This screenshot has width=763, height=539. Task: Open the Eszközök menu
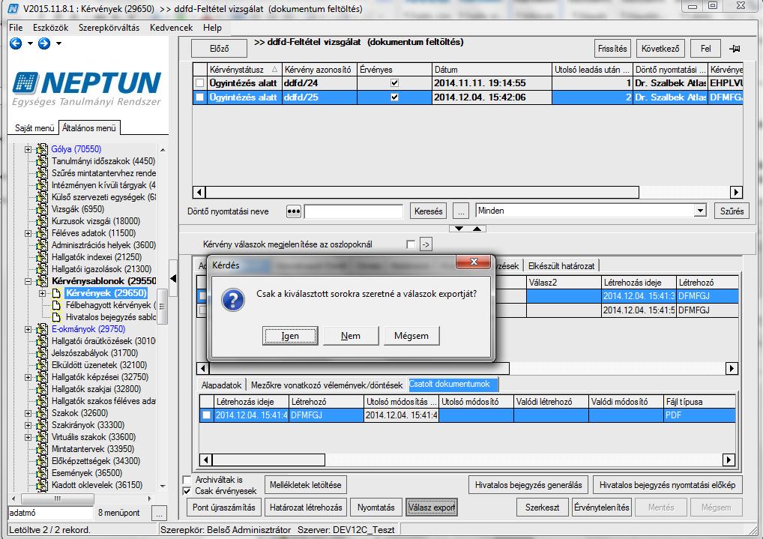point(51,28)
